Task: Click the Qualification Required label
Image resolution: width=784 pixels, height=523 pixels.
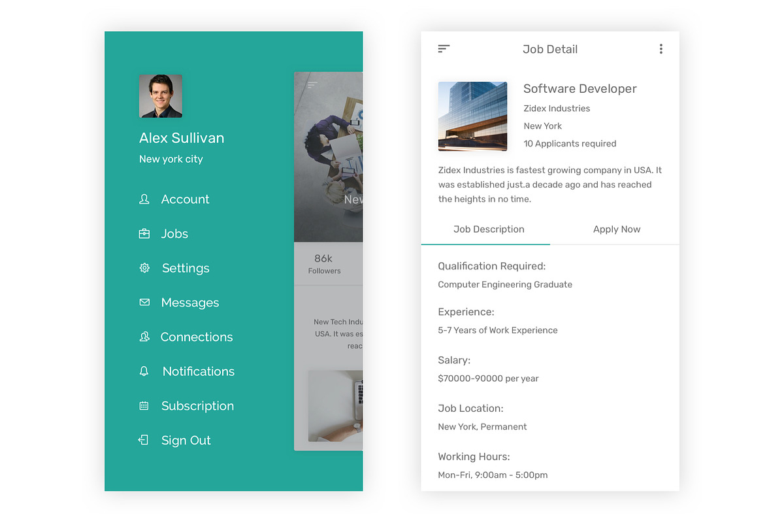Action: point(492,266)
